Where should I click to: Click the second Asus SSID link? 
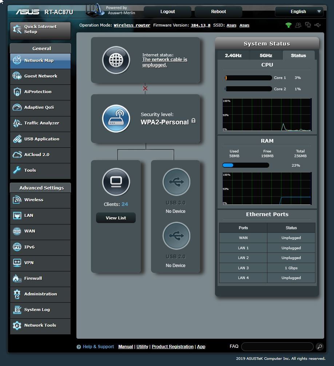[244, 25]
